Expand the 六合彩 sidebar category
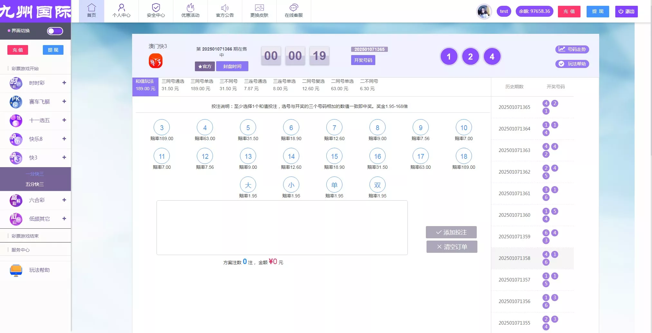The width and height of the screenshot is (652, 333). coord(64,200)
